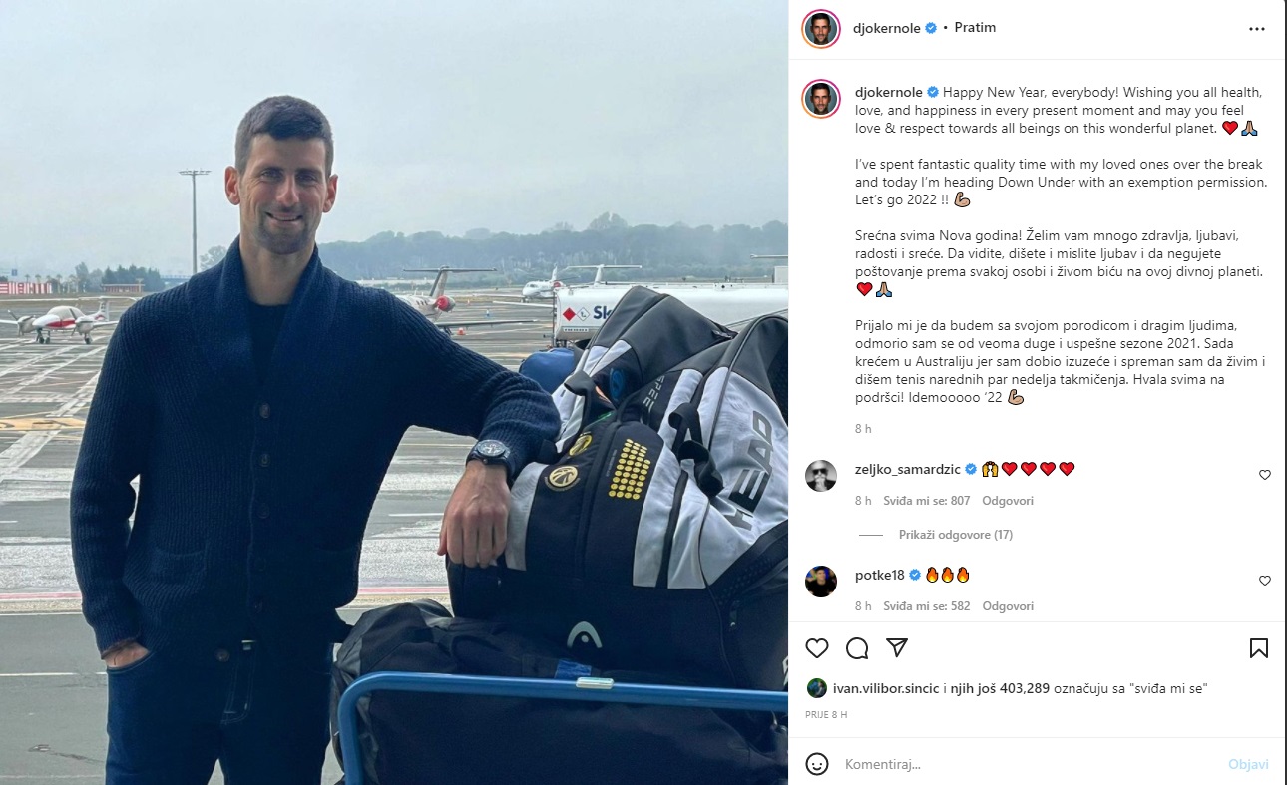Open zeljko_samardzic's profile avatar
The width and height of the screenshot is (1287, 785).
pyautogui.click(x=821, y=476)
